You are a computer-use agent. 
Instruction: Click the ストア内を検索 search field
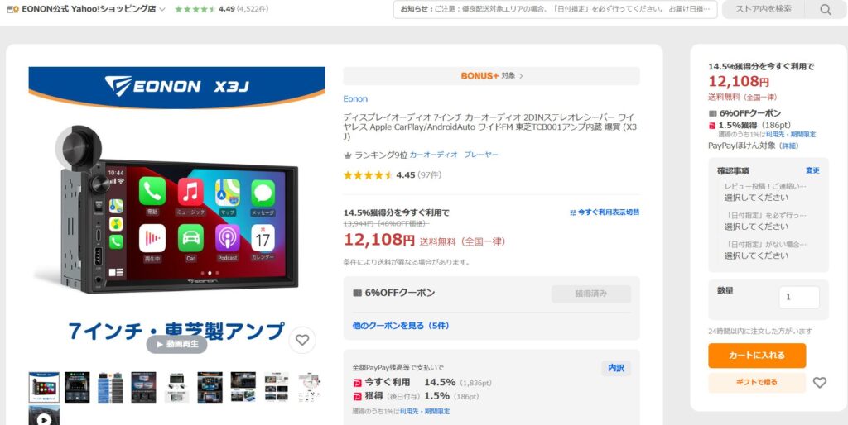pos(763,9)
